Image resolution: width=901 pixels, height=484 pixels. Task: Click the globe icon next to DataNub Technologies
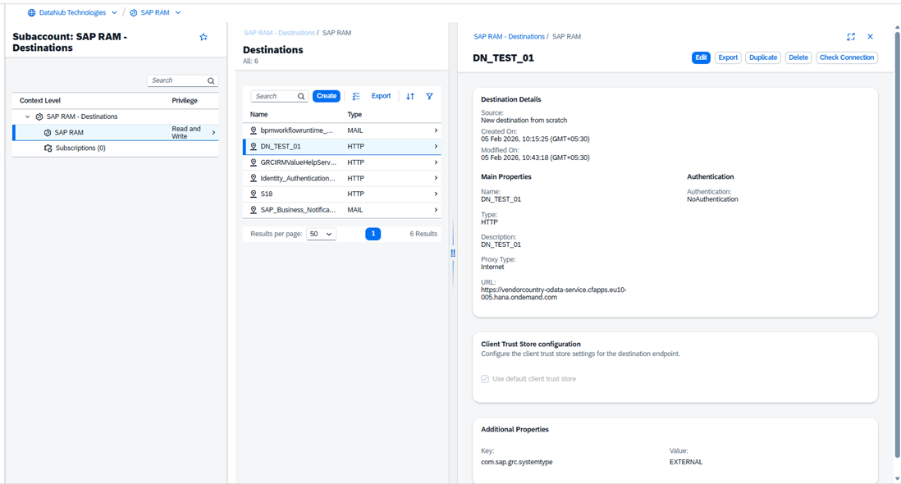point(32,13)
